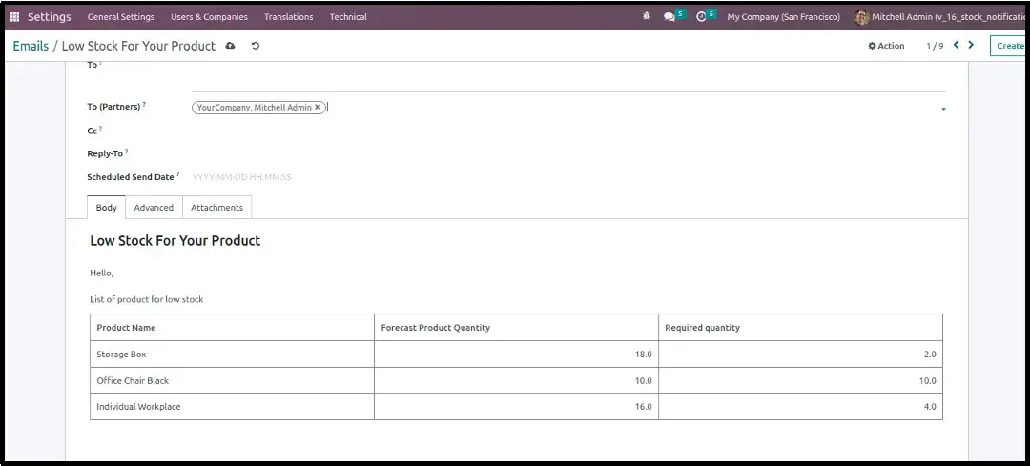1030x466 pixels.
Task: Go to next record arrow
Action: [972, 46]
